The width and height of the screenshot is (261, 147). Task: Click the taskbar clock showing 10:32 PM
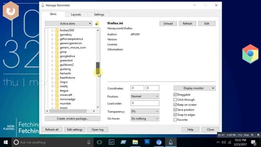point(240,142)
